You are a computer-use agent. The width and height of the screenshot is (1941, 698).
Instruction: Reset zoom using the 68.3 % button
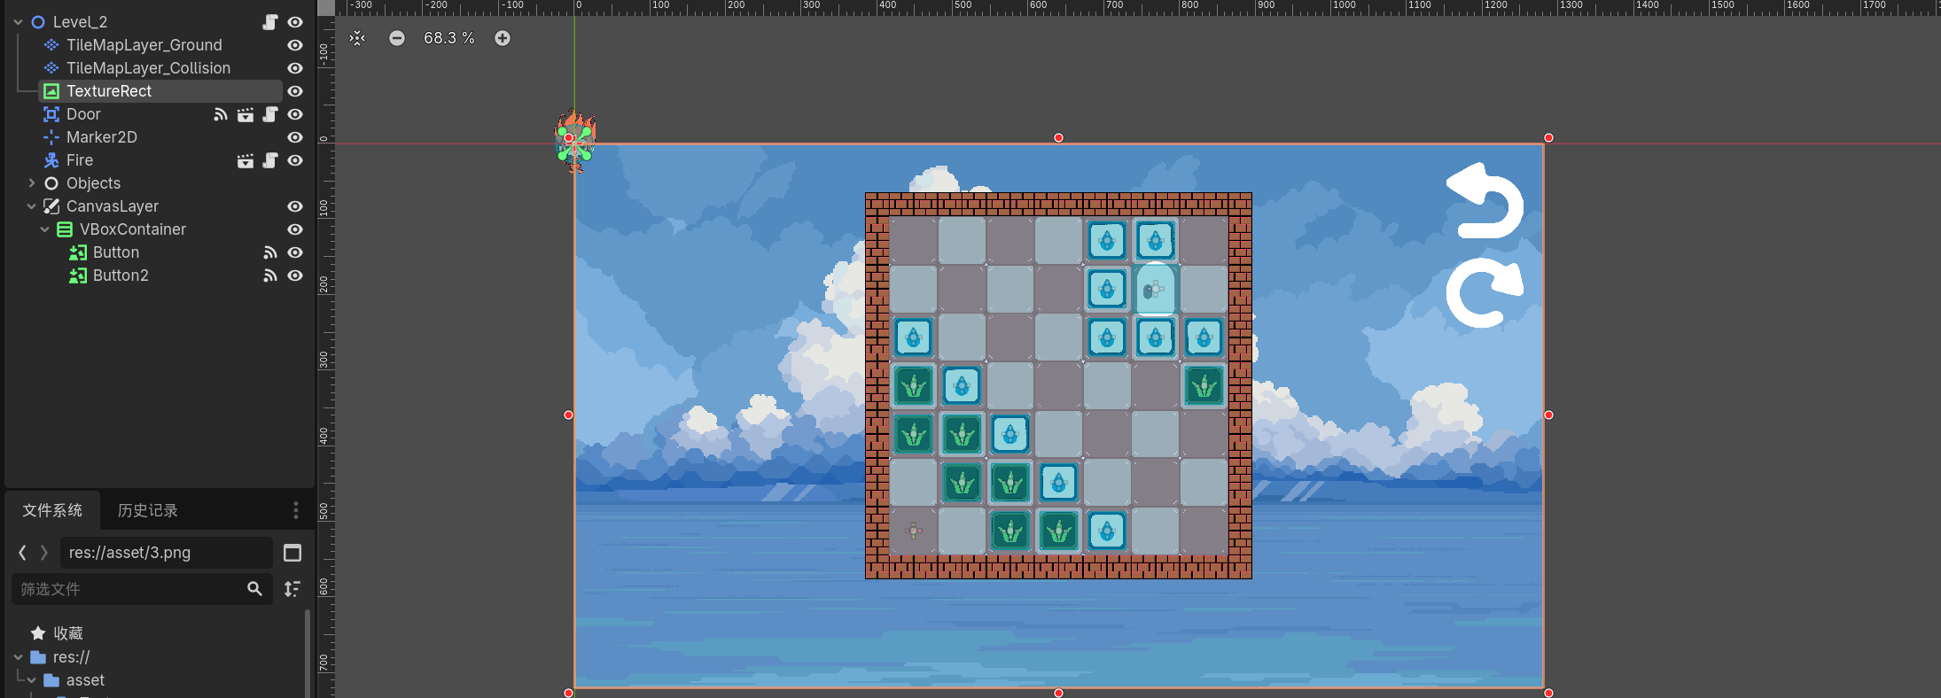coord(449,38)
